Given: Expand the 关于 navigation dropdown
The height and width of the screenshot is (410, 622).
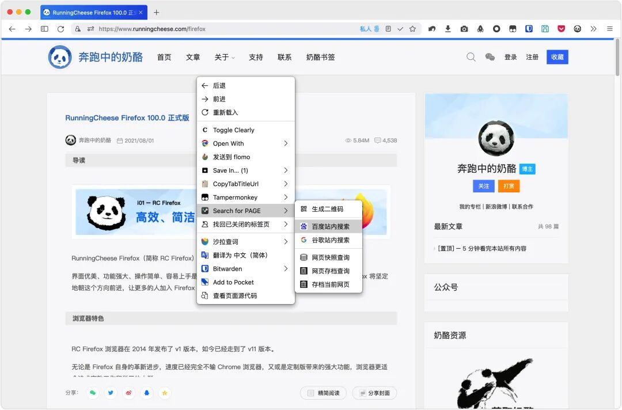Looking at the screenshot, I should [225, 57].
